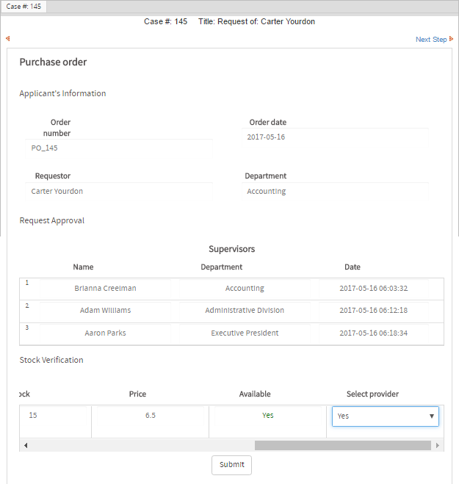Click the horizontal scrollbar left arrow
459x484 pixels.
(26, 445)
